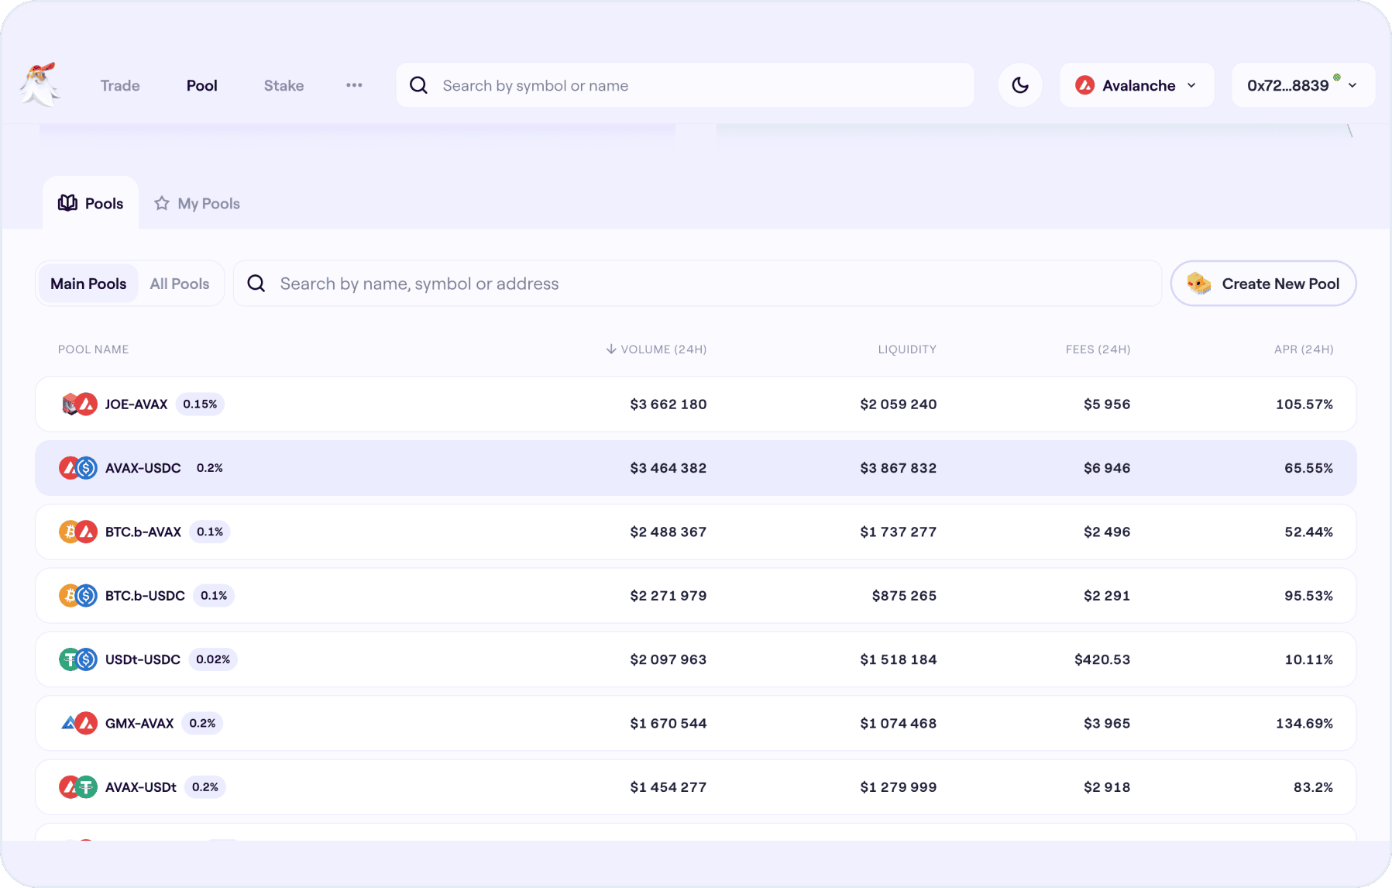The width and height of the screenshot is (1392, 888).
Task: Click the Trader Joe wizard logo
Action: [40, 84]
